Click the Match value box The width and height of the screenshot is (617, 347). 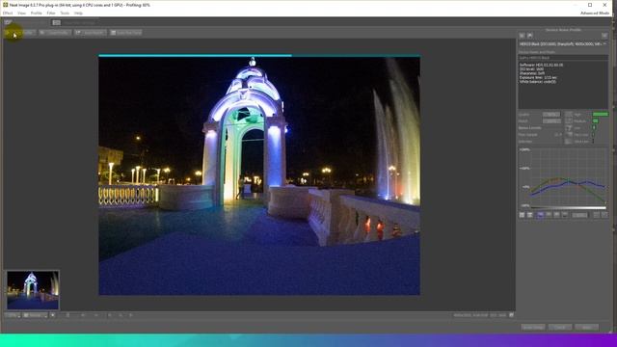551,121
